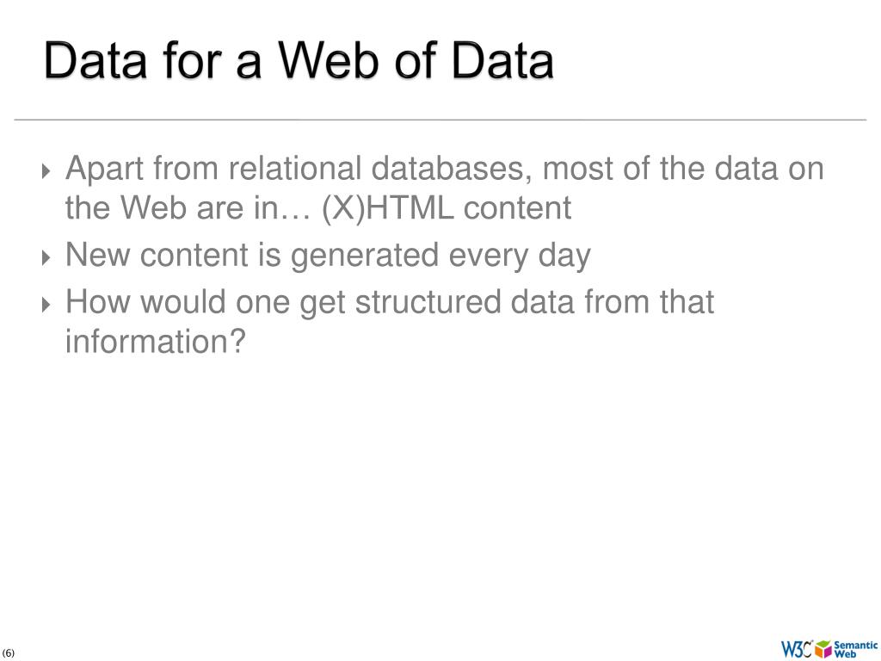Click the word 'Data' at title end
881x661 pixels.
pos(502,60)
